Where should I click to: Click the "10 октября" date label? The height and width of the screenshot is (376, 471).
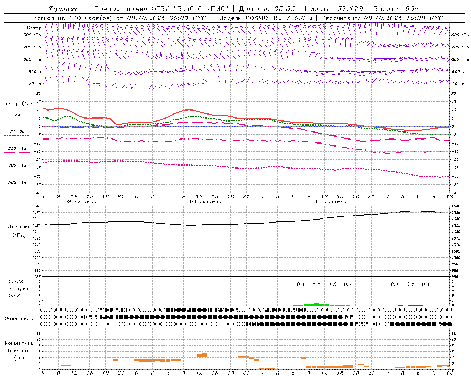(331, 202)
